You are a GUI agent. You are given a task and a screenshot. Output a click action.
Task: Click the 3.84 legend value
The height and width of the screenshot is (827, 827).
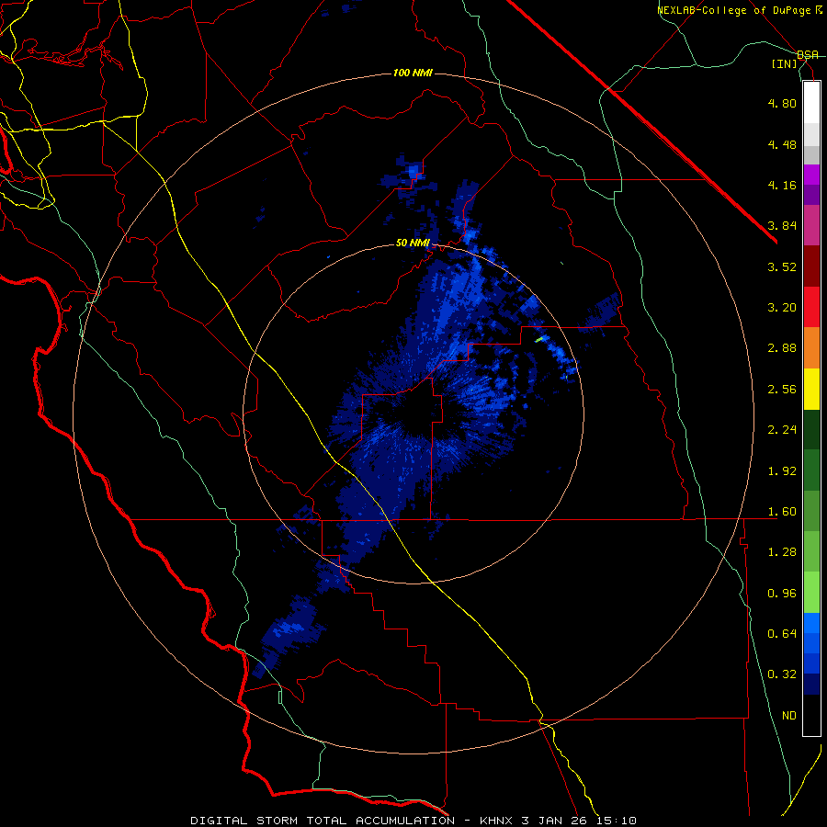(782, 226)
